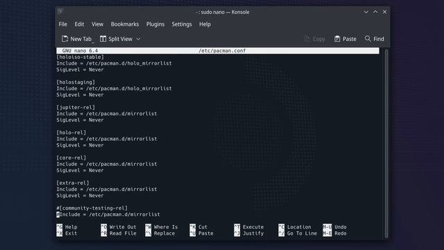444x250 pixels.
Task: Click the [core-rel] section header
Action: point(71,158)
